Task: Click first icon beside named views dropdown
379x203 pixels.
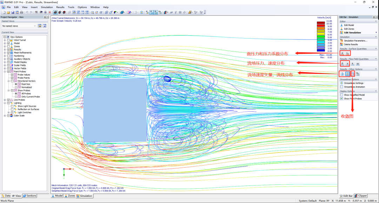Action: (40, 26)
